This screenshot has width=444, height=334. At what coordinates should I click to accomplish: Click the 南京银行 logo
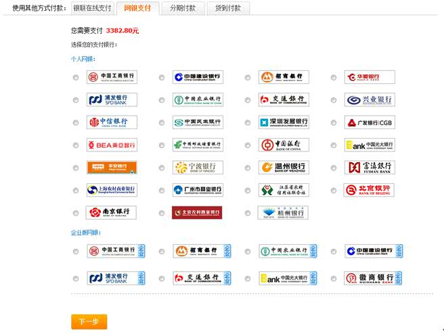click(x=111, y=213)
